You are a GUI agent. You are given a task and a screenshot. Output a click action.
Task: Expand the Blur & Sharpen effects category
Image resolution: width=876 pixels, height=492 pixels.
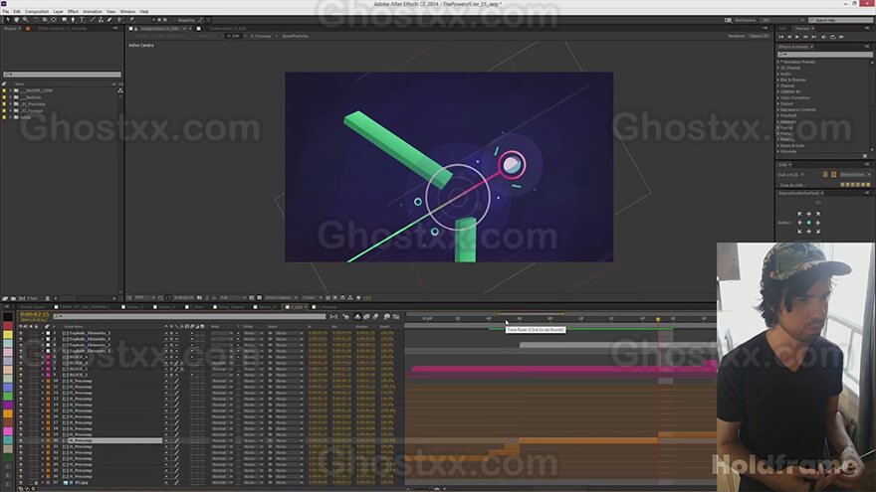778,80
